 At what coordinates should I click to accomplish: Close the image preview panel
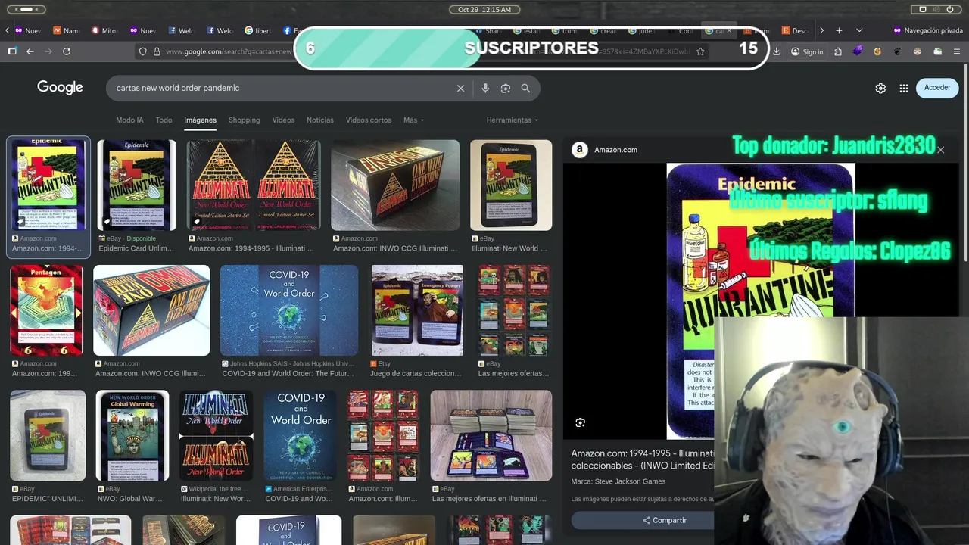[x=941, y=150]
